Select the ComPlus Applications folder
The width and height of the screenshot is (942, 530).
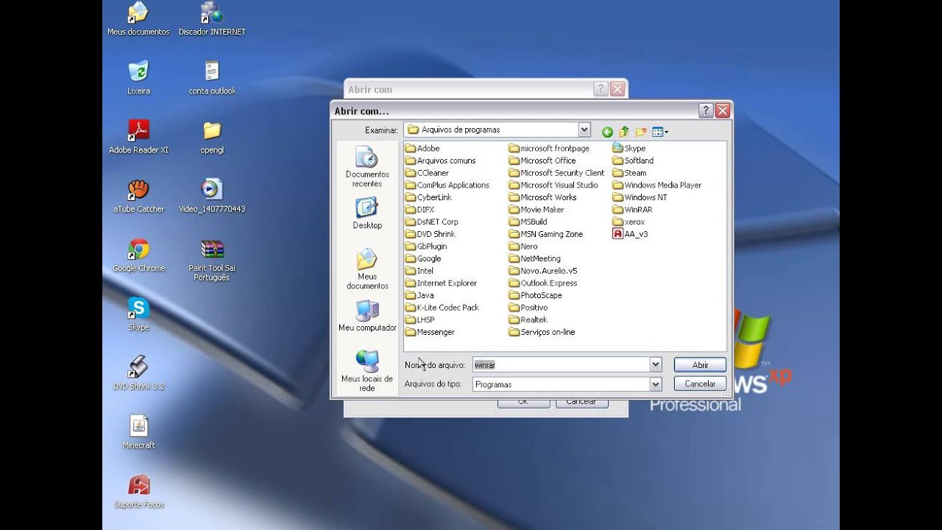pos(447,185)
